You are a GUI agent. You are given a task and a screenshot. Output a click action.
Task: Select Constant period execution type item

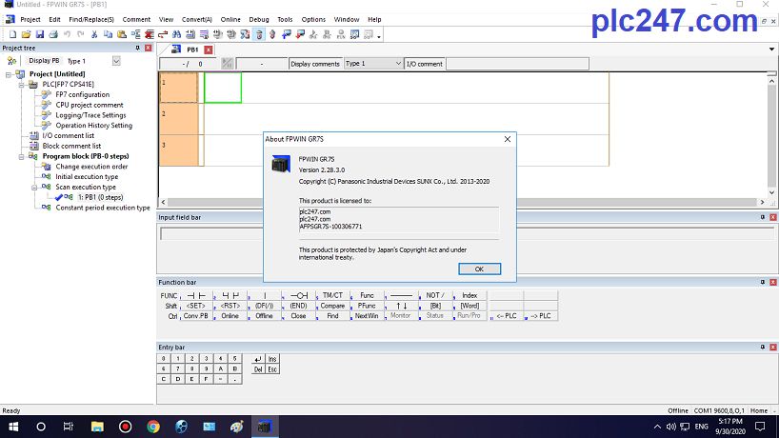(102, 208)
